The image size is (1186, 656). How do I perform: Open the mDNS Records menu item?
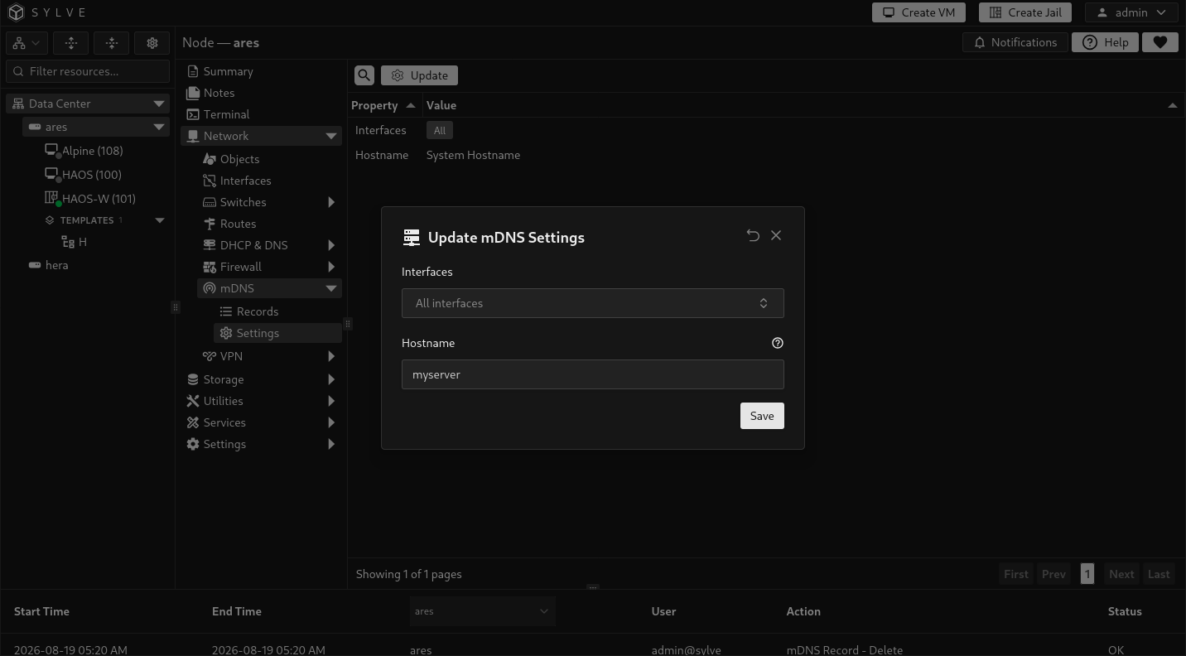coord(277,311)
